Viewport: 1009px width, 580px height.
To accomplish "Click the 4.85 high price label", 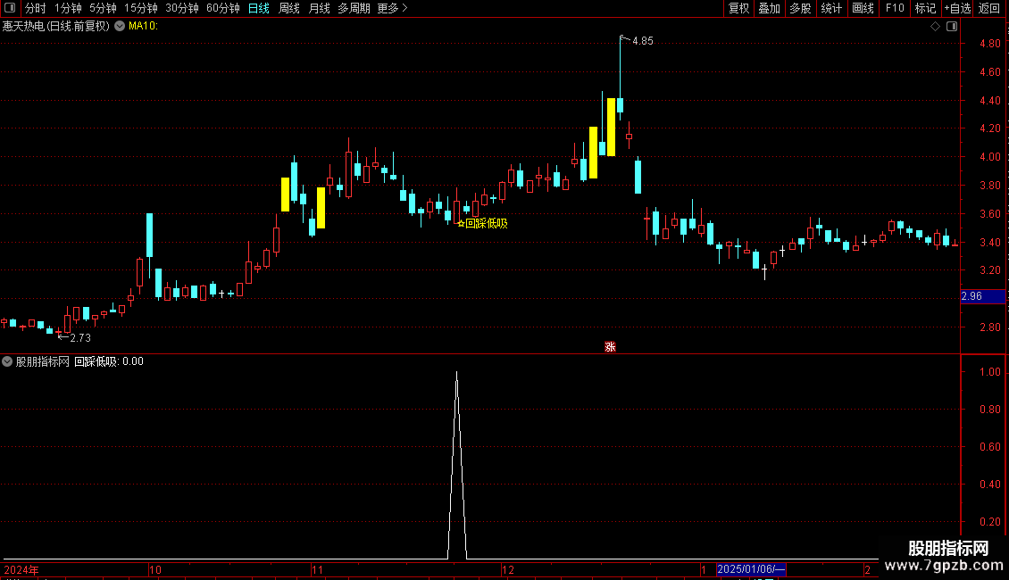I will pyautogui.click(x=642, y=40).
